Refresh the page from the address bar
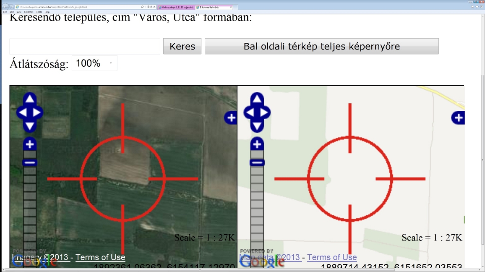485x272 pixels. pyautogui.click(x=151, y=7)
